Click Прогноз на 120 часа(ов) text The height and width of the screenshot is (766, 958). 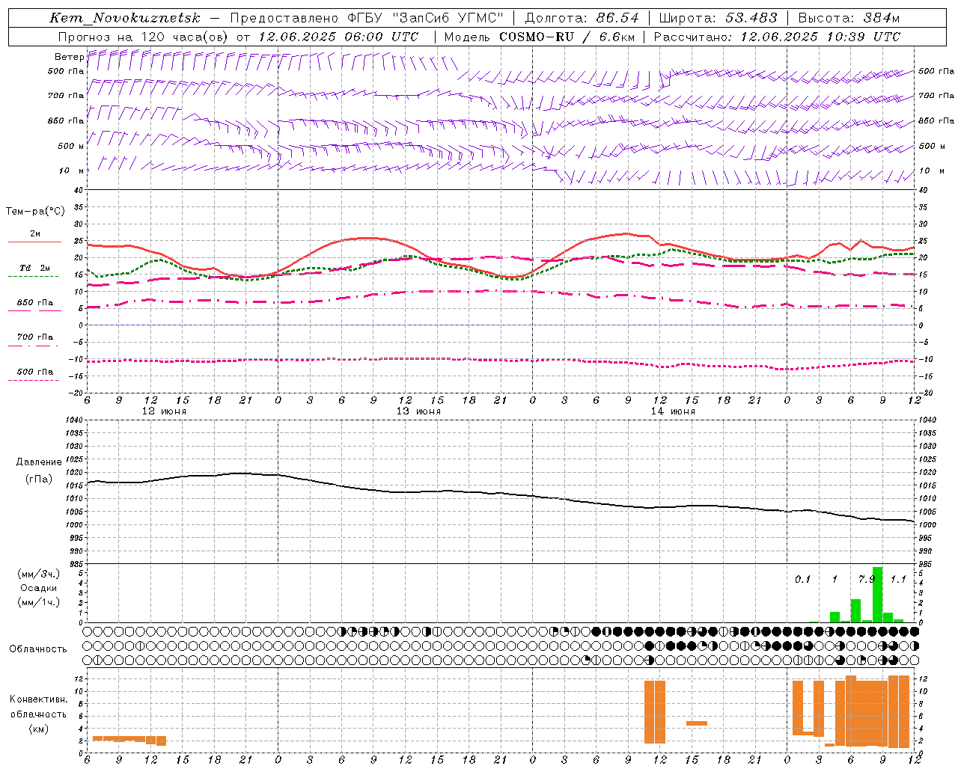(x=144, y=37)
